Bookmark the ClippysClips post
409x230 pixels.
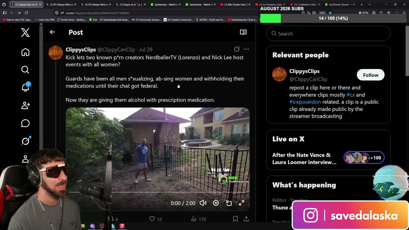pos(235,219)
